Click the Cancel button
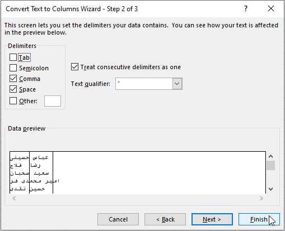The width and height of the screenshot is (285, 231). (118, 219)
